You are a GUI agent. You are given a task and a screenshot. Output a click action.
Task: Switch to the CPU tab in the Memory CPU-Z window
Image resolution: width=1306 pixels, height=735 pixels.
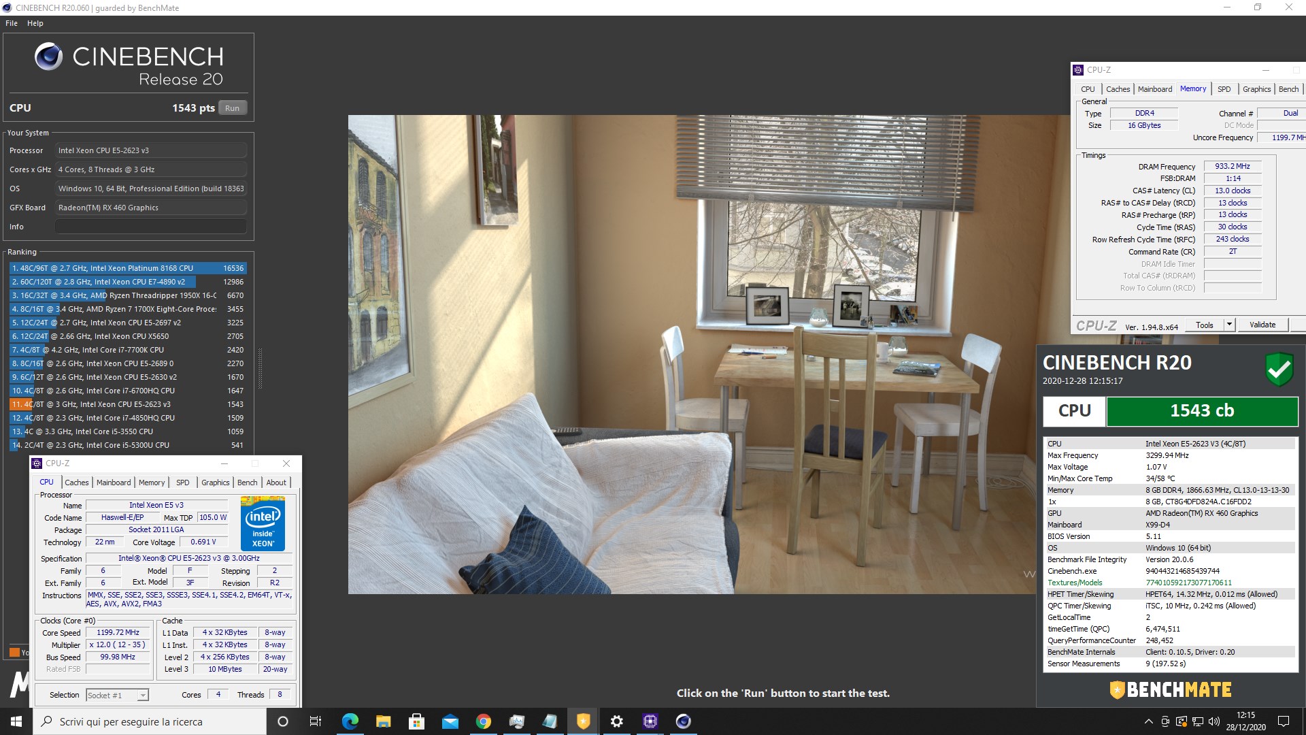(1088, 89)
